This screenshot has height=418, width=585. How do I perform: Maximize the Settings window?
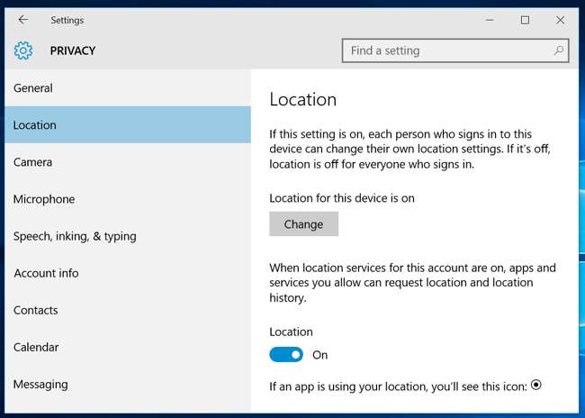click(526, 20)
